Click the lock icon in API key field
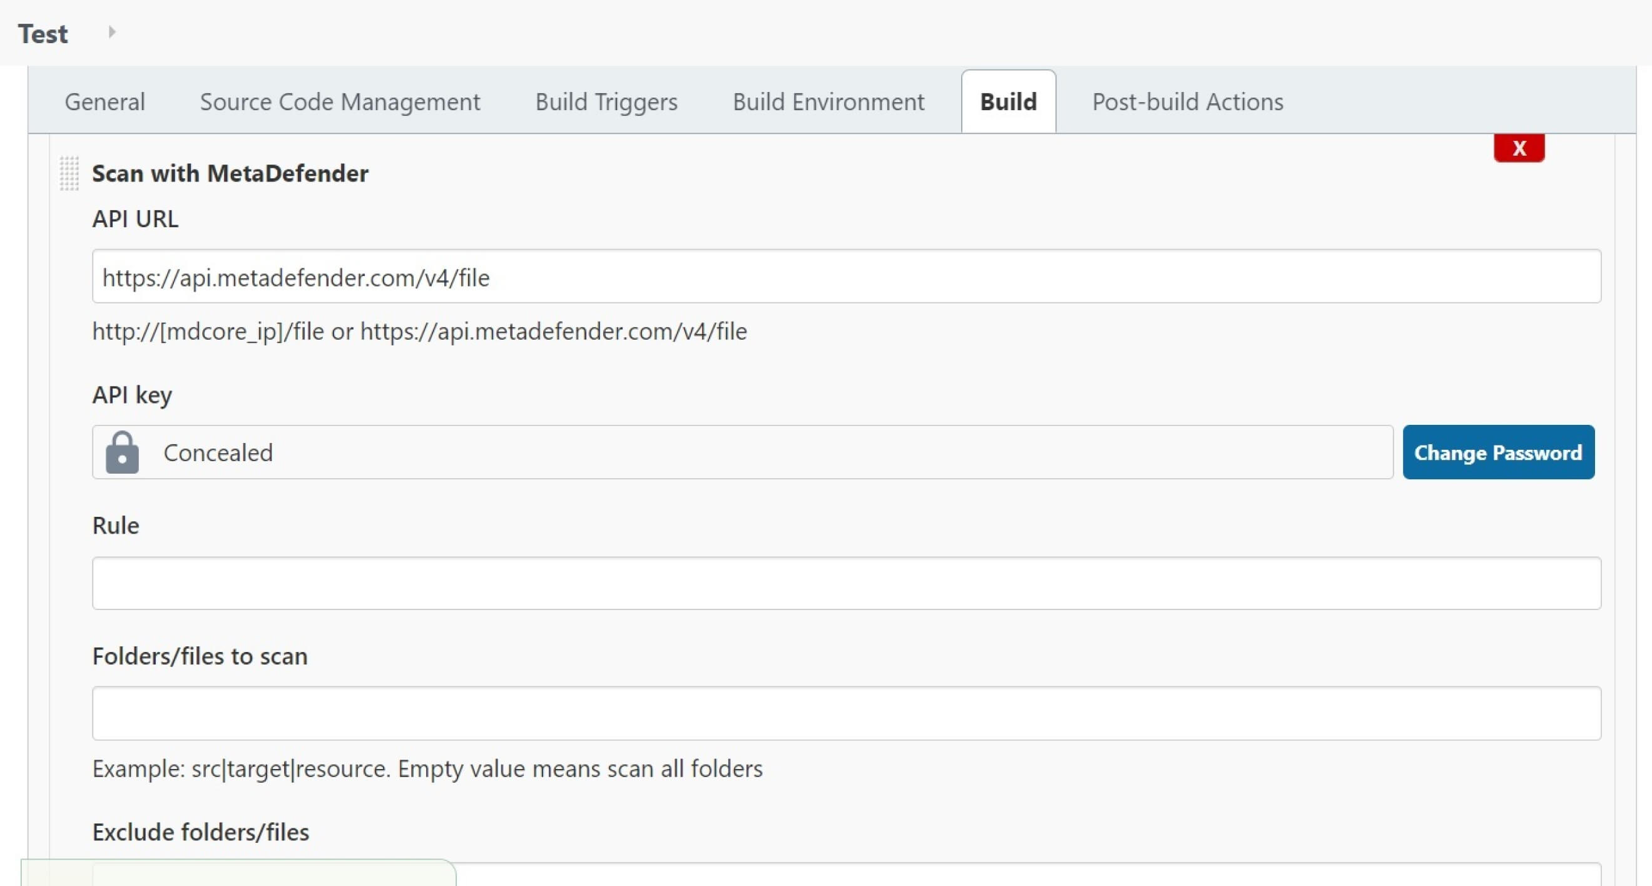This screenshot has height=886, width=1652. tap(122, 452)
